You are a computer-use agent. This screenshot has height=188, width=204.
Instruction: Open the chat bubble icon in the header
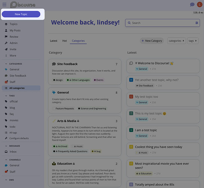coord(192,5)
